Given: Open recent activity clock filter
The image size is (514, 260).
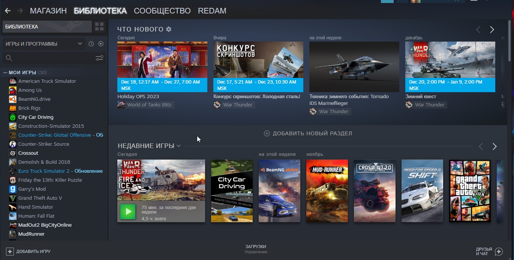Looking at the screenshot, I should (91, 44).
